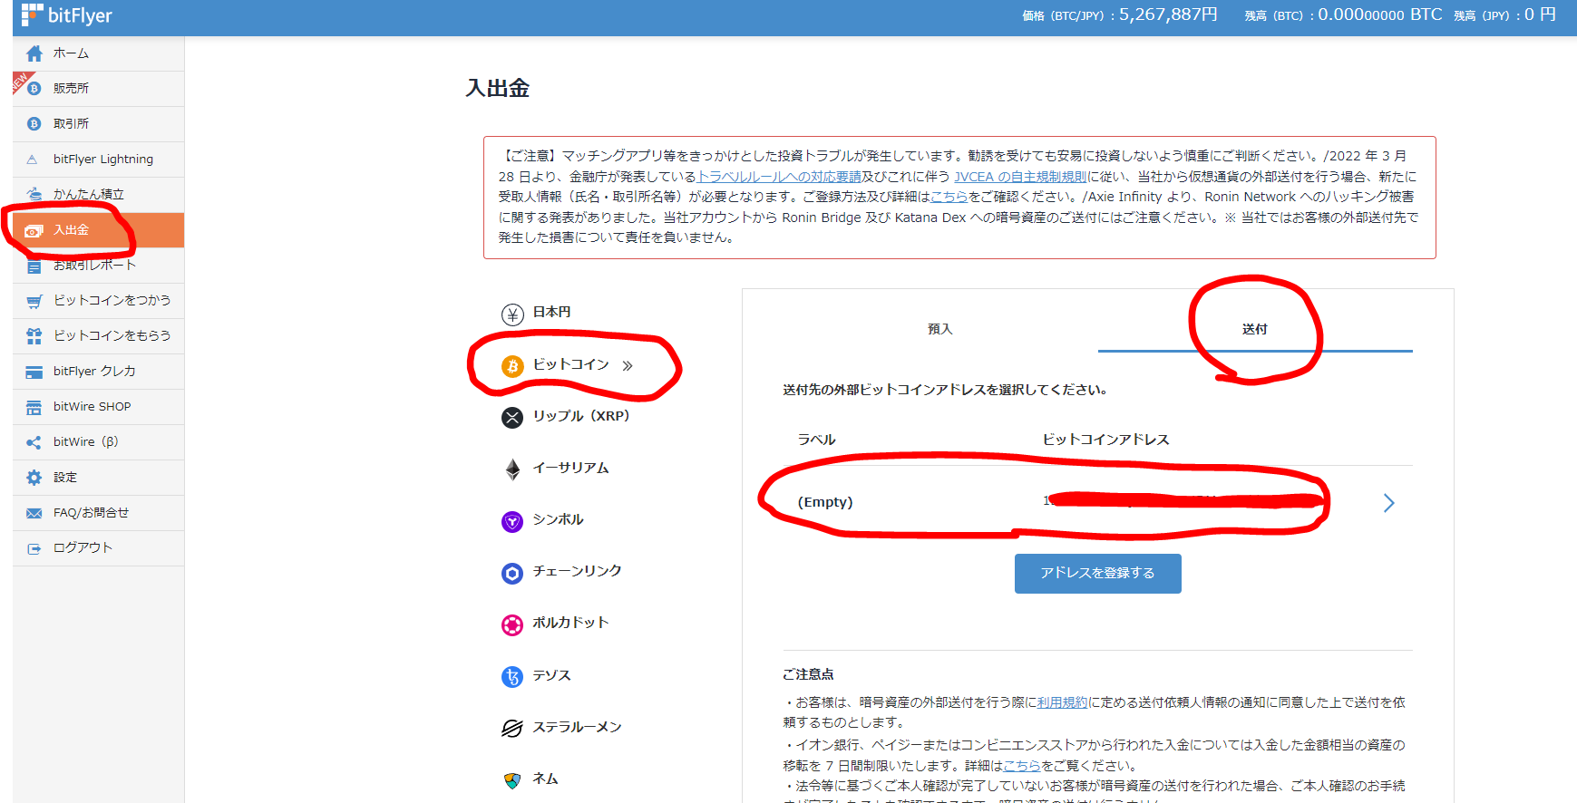Click the 入出金 page heading
This screenshot has width=1577, height=803.
point(497,88)
